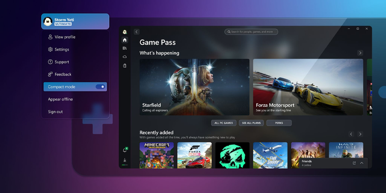Screen dimensions: 386x193
Task: Click the Friends 4 online label
Action: point(307,163)
